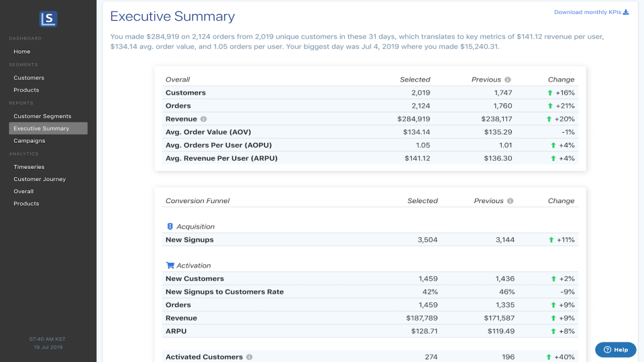Open Products under the Segments section
This screenshot has width=644, height=362.
(x=26, y=90)
